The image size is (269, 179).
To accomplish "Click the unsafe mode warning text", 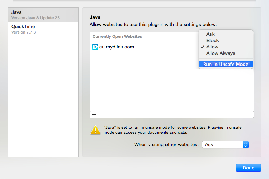I will [x=171, y=129].
